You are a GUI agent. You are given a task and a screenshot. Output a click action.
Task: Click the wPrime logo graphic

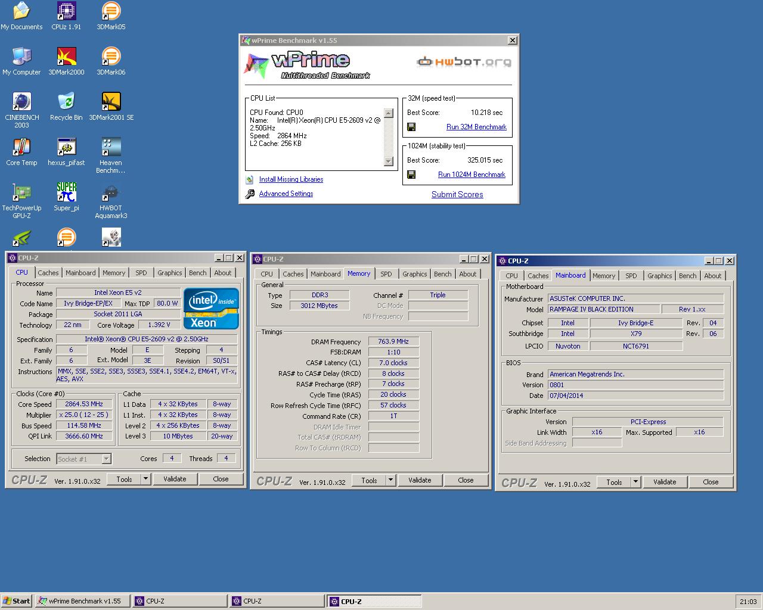coord(306,66)
